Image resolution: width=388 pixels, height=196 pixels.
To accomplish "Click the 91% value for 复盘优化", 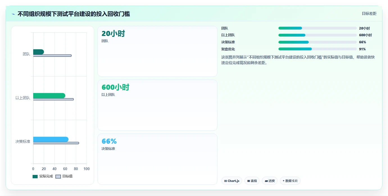I will tap(362, 49).
